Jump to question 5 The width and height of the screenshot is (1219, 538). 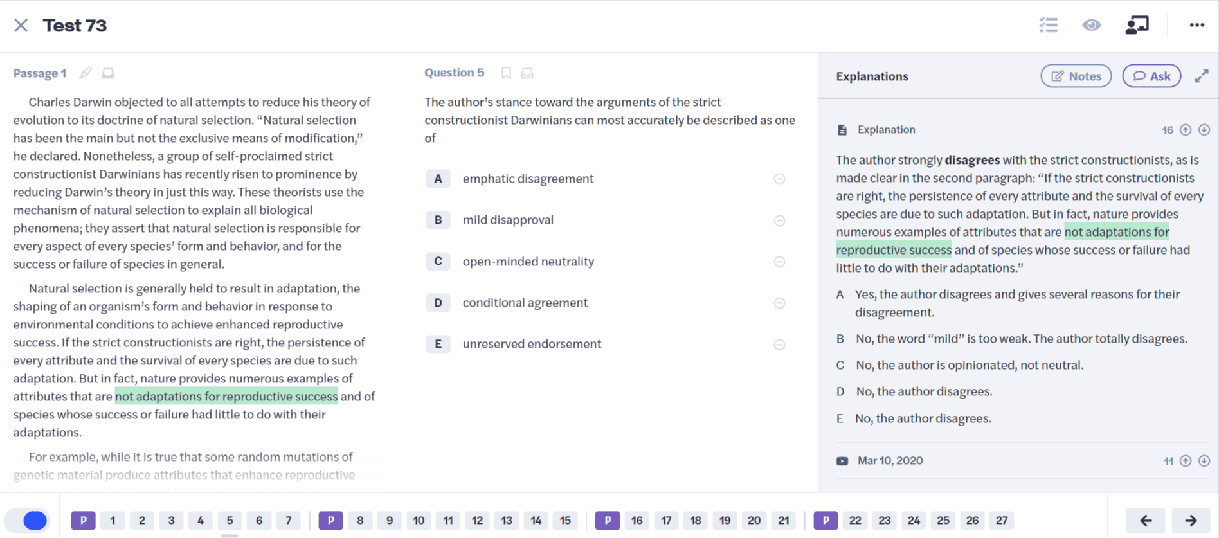(x=230, y=520)
